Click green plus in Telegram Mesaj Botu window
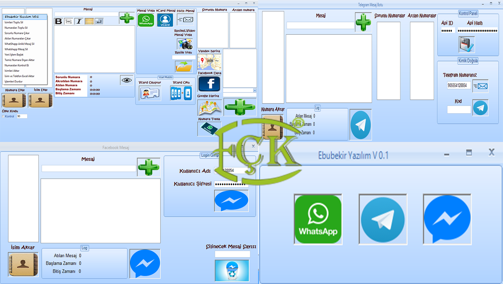The height and width of the screenshot is (284, 503). pyautogui.click(x=363, y=22)
